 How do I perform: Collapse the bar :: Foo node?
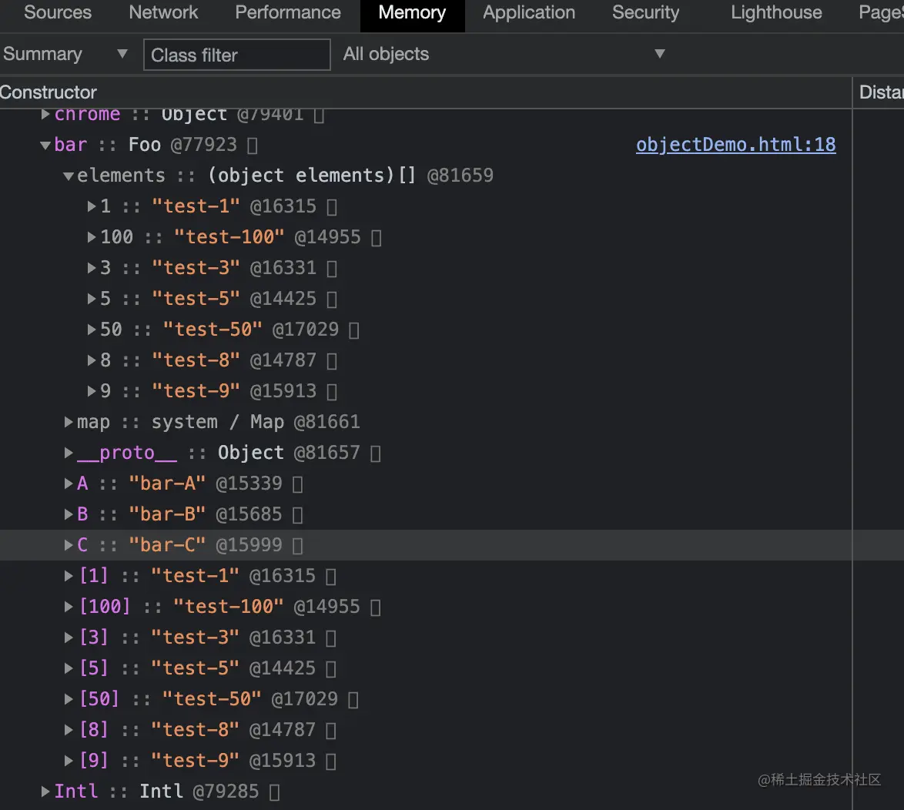click(x=45, y=146)
